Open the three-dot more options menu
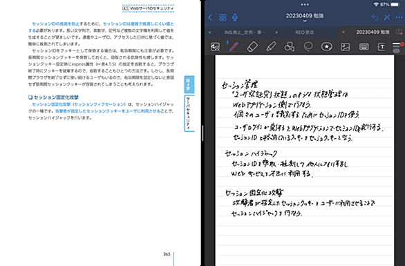The width and height of the screenshot is (405, 266). click(399, 17)
